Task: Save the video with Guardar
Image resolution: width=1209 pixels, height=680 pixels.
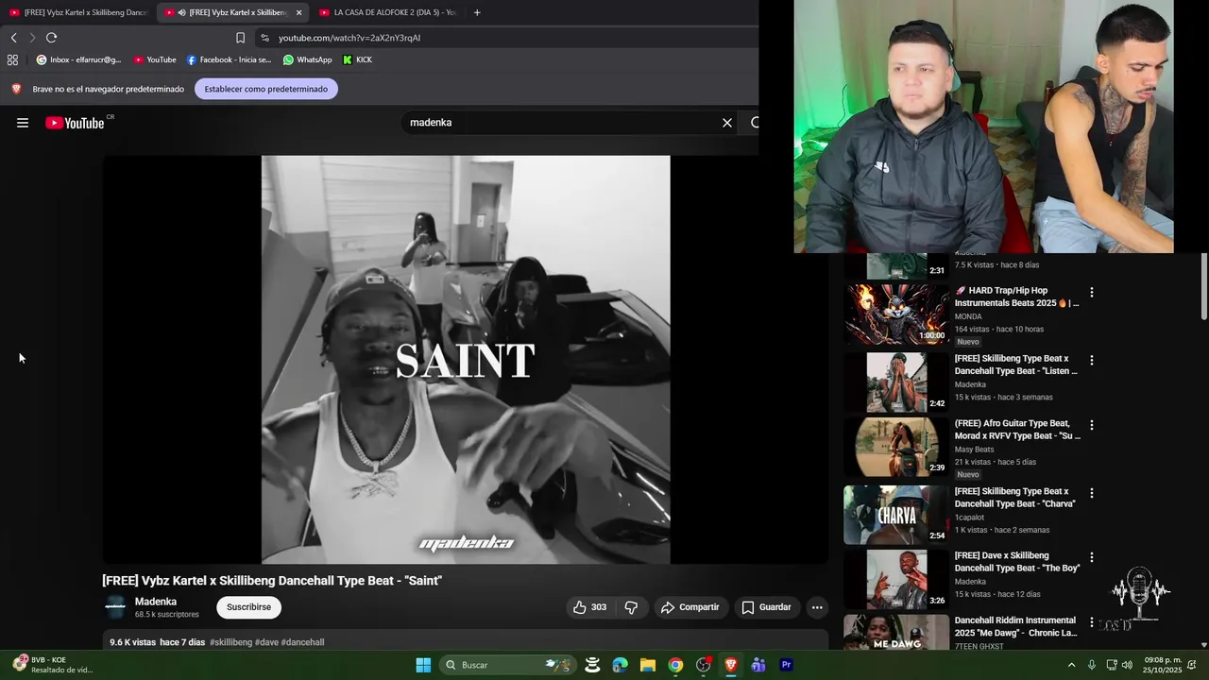Action: coord(766,607)
